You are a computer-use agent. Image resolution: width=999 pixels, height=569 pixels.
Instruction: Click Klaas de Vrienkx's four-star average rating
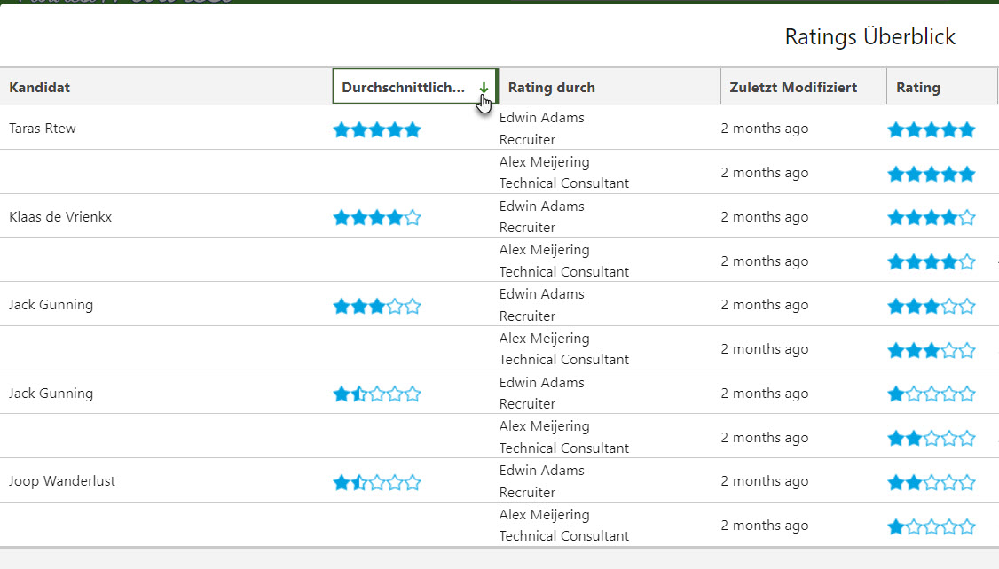pos(376,218)
